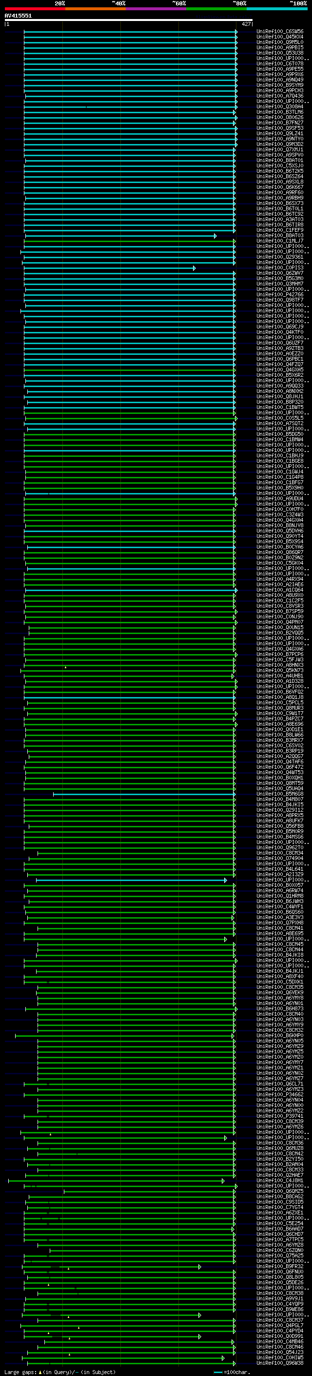
Task: Click the red ~20% identity legend segment
Action: 35,9
